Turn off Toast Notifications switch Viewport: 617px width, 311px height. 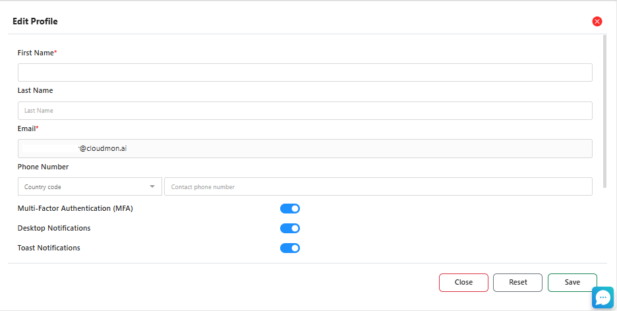(x=290, y=248)
